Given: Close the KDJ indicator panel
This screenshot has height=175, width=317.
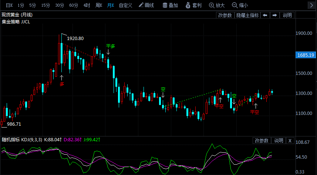Looking at the screenshot, I should point(290,141).
